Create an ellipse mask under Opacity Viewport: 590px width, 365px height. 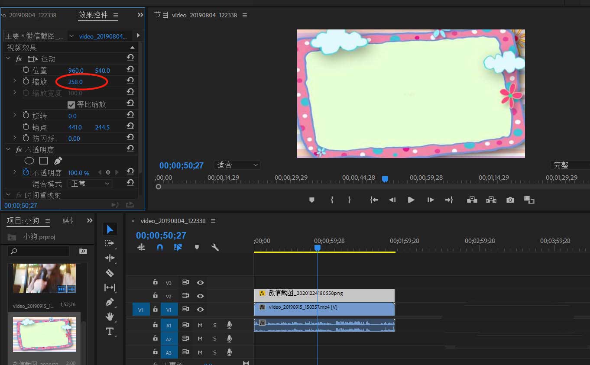29,161
